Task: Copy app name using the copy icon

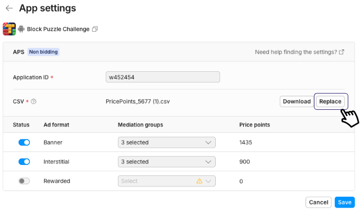Action: (x=95, y=29)
